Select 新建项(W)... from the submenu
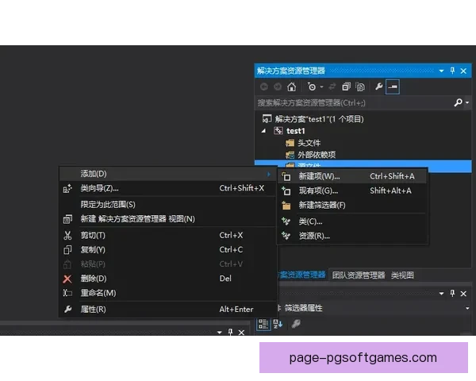The width and height of the screenshot is (476, 381). click(319, 176)
